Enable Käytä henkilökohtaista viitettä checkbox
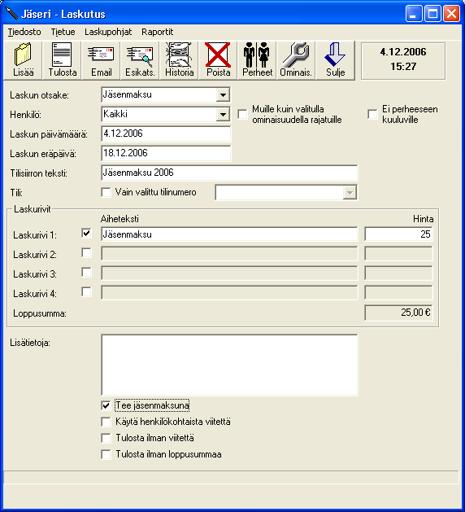465x512 pixels. (106, 422)
